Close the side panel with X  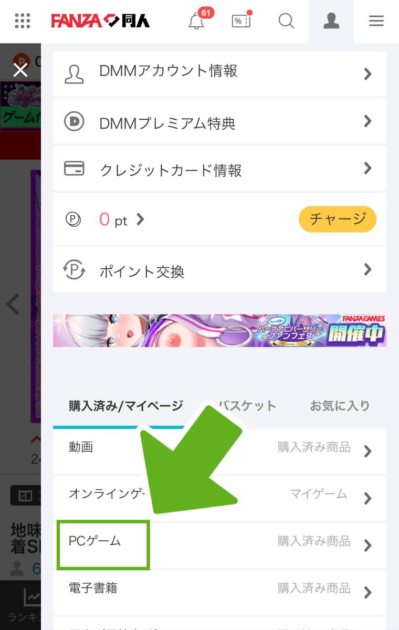coord(20,70)
